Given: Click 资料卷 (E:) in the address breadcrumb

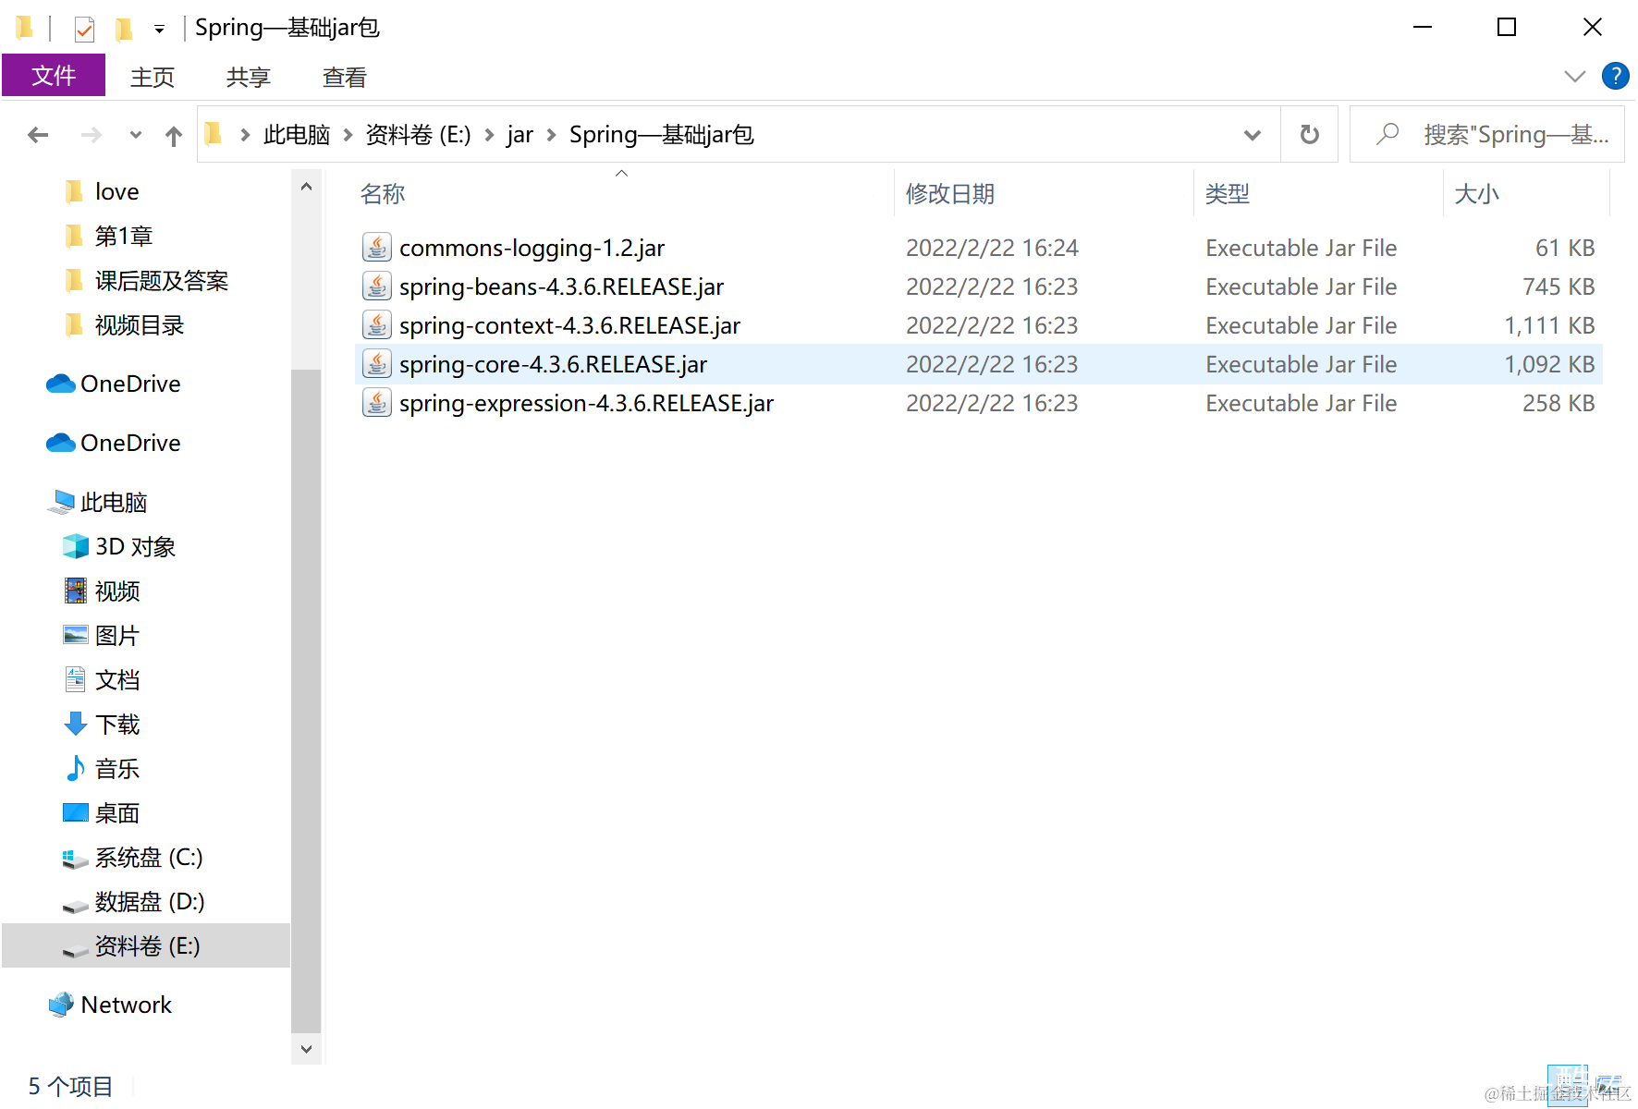Looking at the screenshot, I should click(418, 135).
